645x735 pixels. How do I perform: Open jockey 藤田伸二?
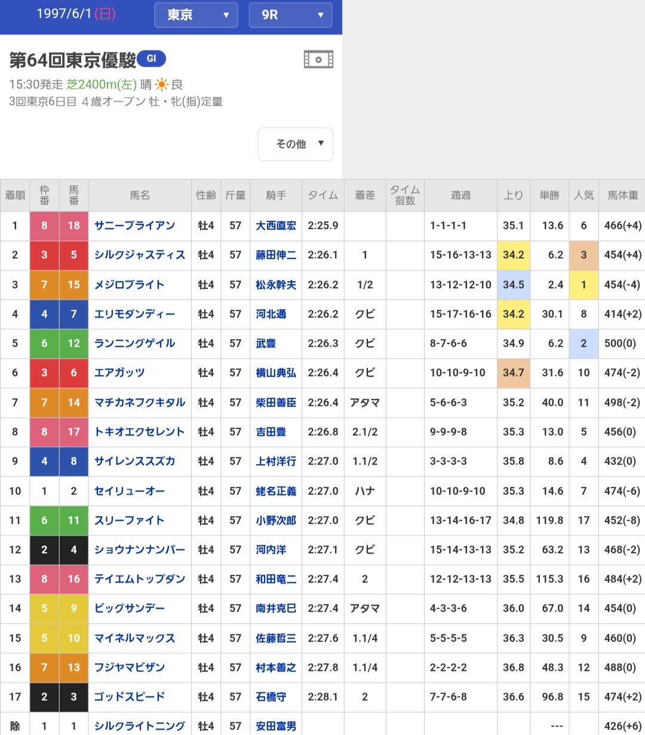276,255
